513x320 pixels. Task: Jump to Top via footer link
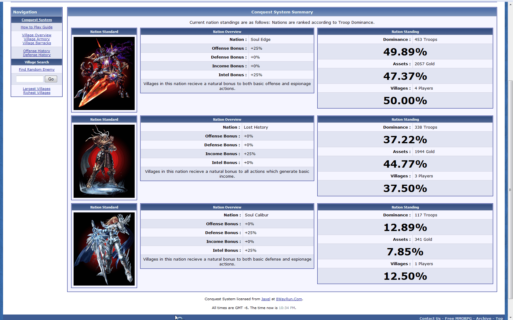coord(499,318)
